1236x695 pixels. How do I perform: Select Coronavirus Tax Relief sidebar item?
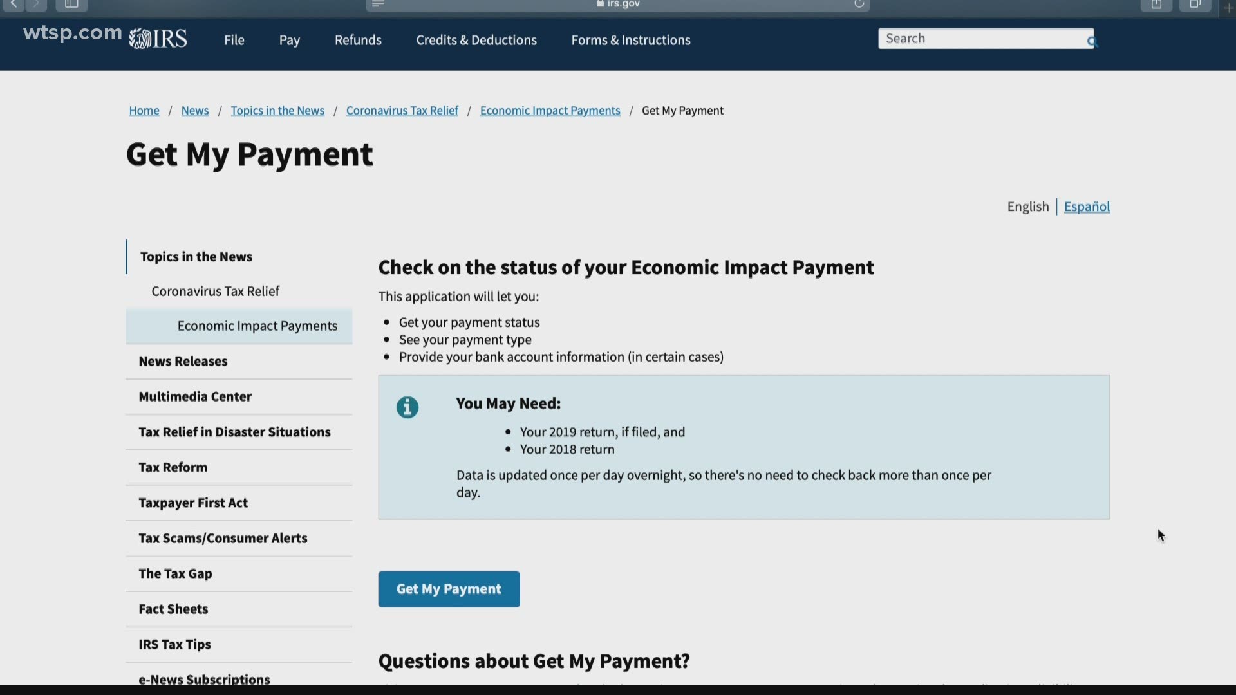(216, 292)
